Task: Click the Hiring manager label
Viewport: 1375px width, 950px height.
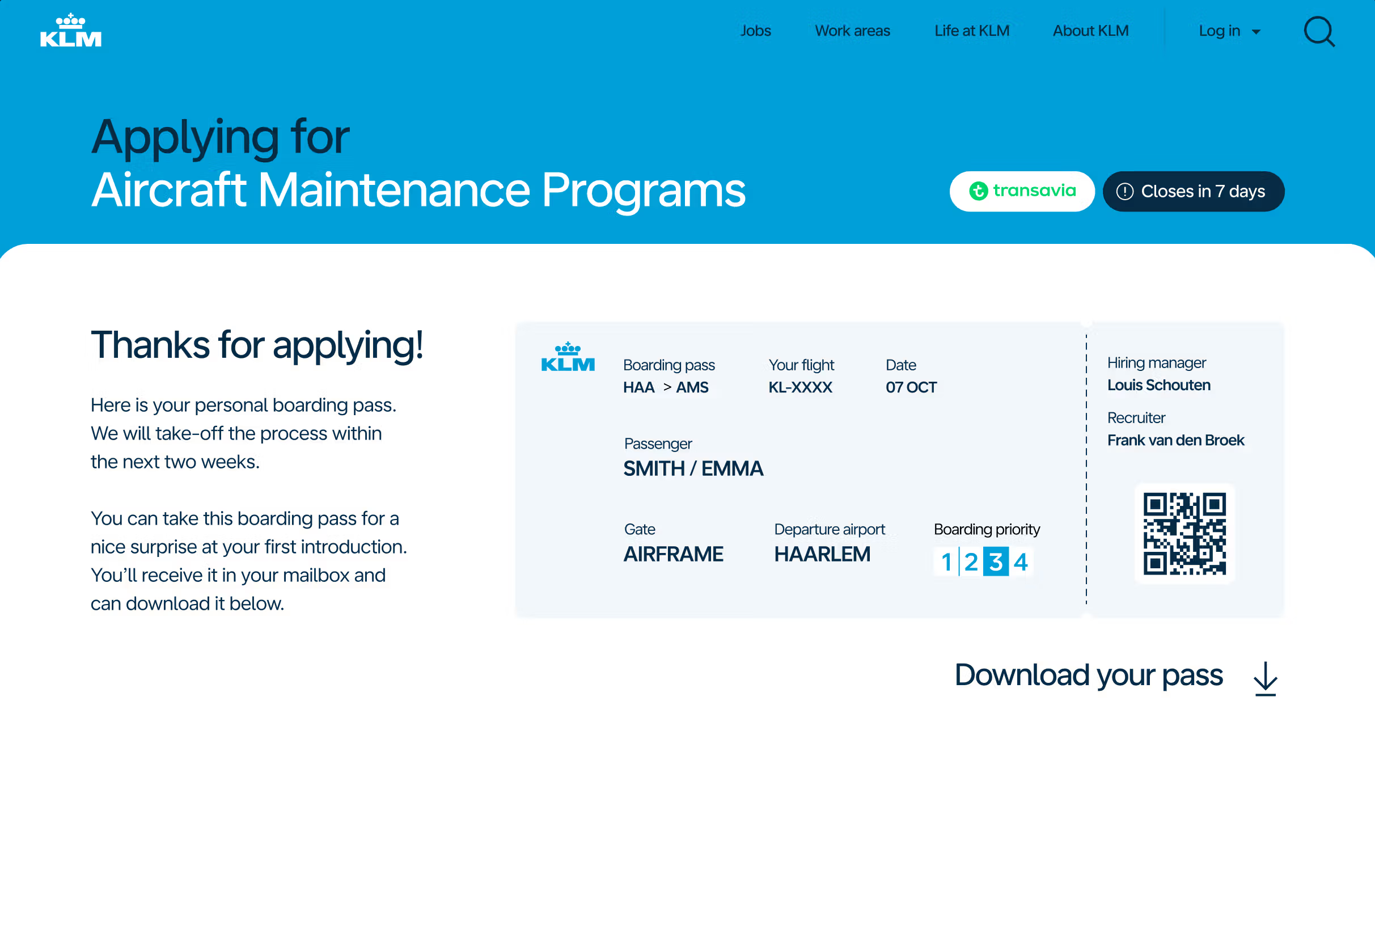Action: click(1157, 362)
